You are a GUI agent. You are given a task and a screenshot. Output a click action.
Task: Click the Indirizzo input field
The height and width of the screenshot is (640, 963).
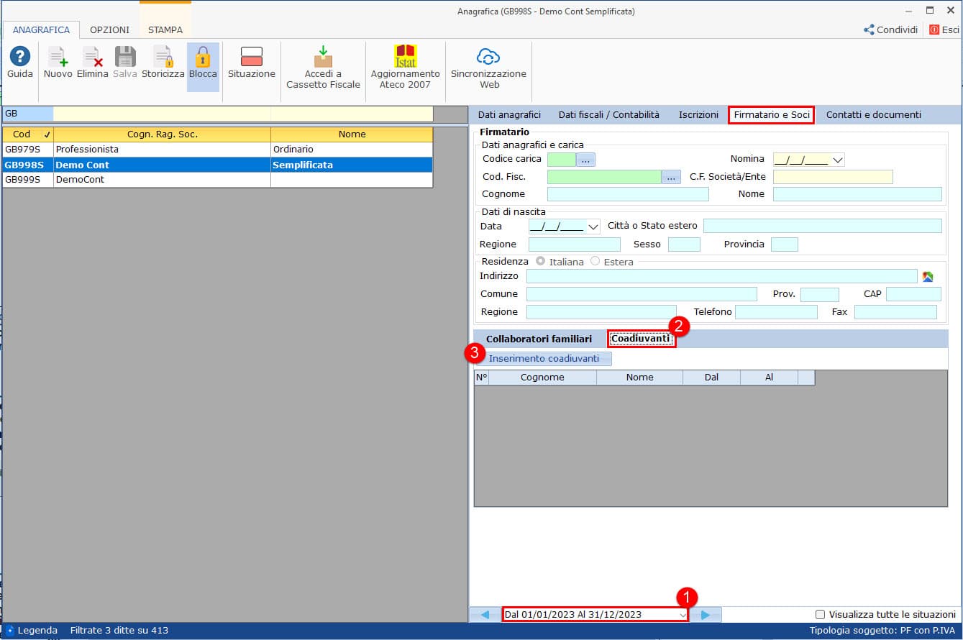pos(722,277)
